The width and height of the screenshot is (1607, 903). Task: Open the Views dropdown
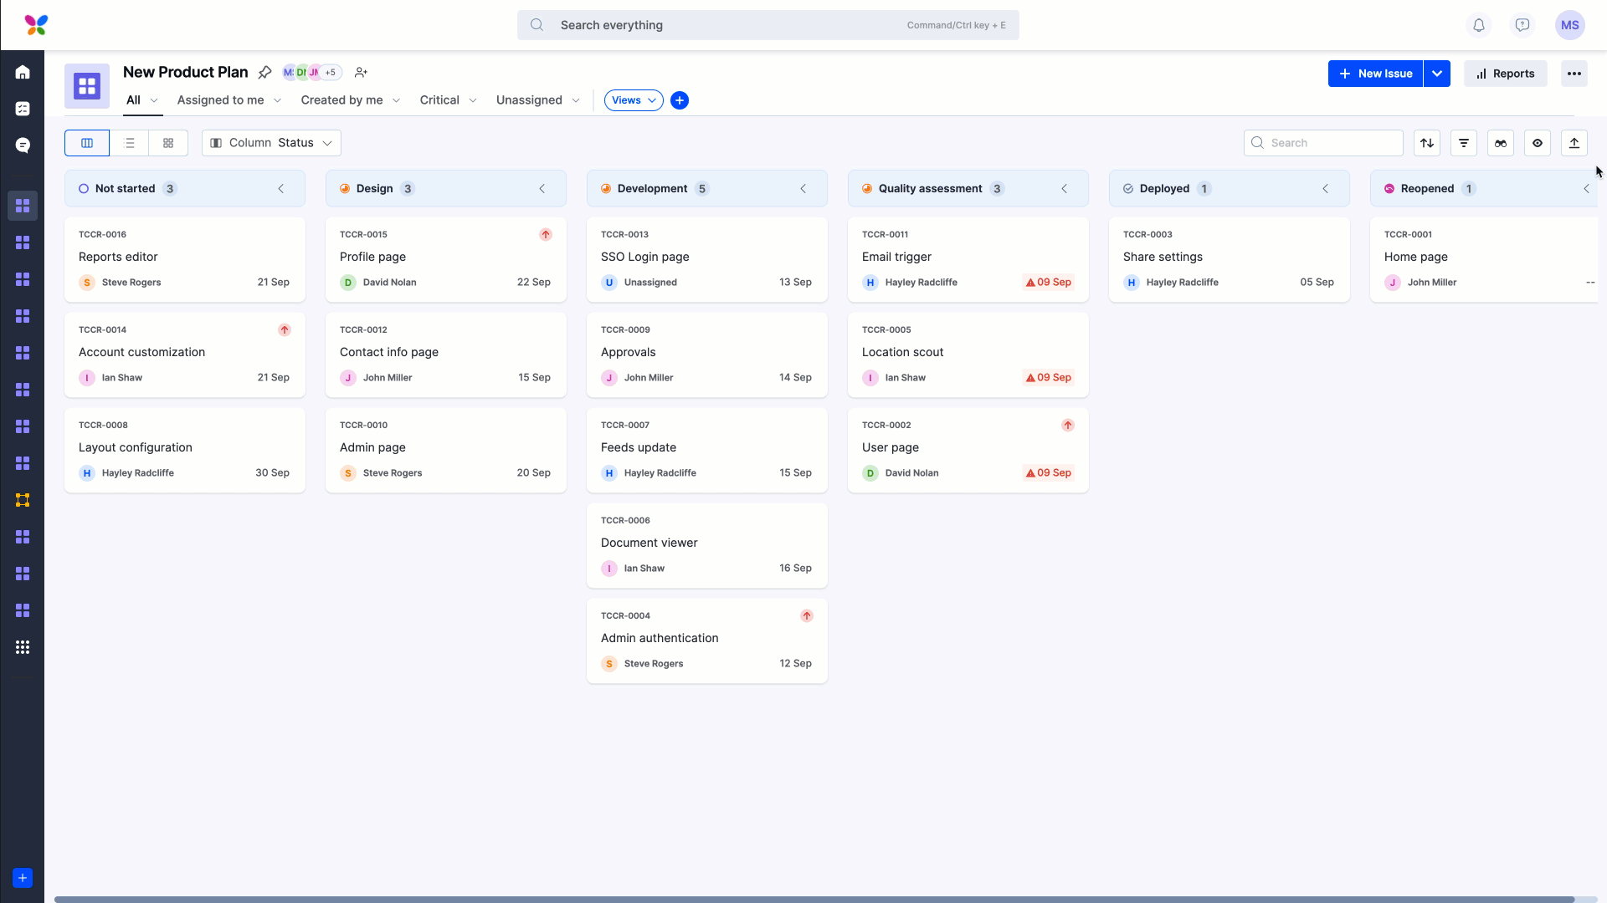pos(634,100)
